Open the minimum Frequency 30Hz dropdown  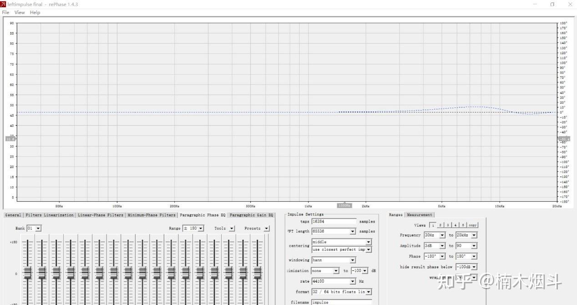435,235
